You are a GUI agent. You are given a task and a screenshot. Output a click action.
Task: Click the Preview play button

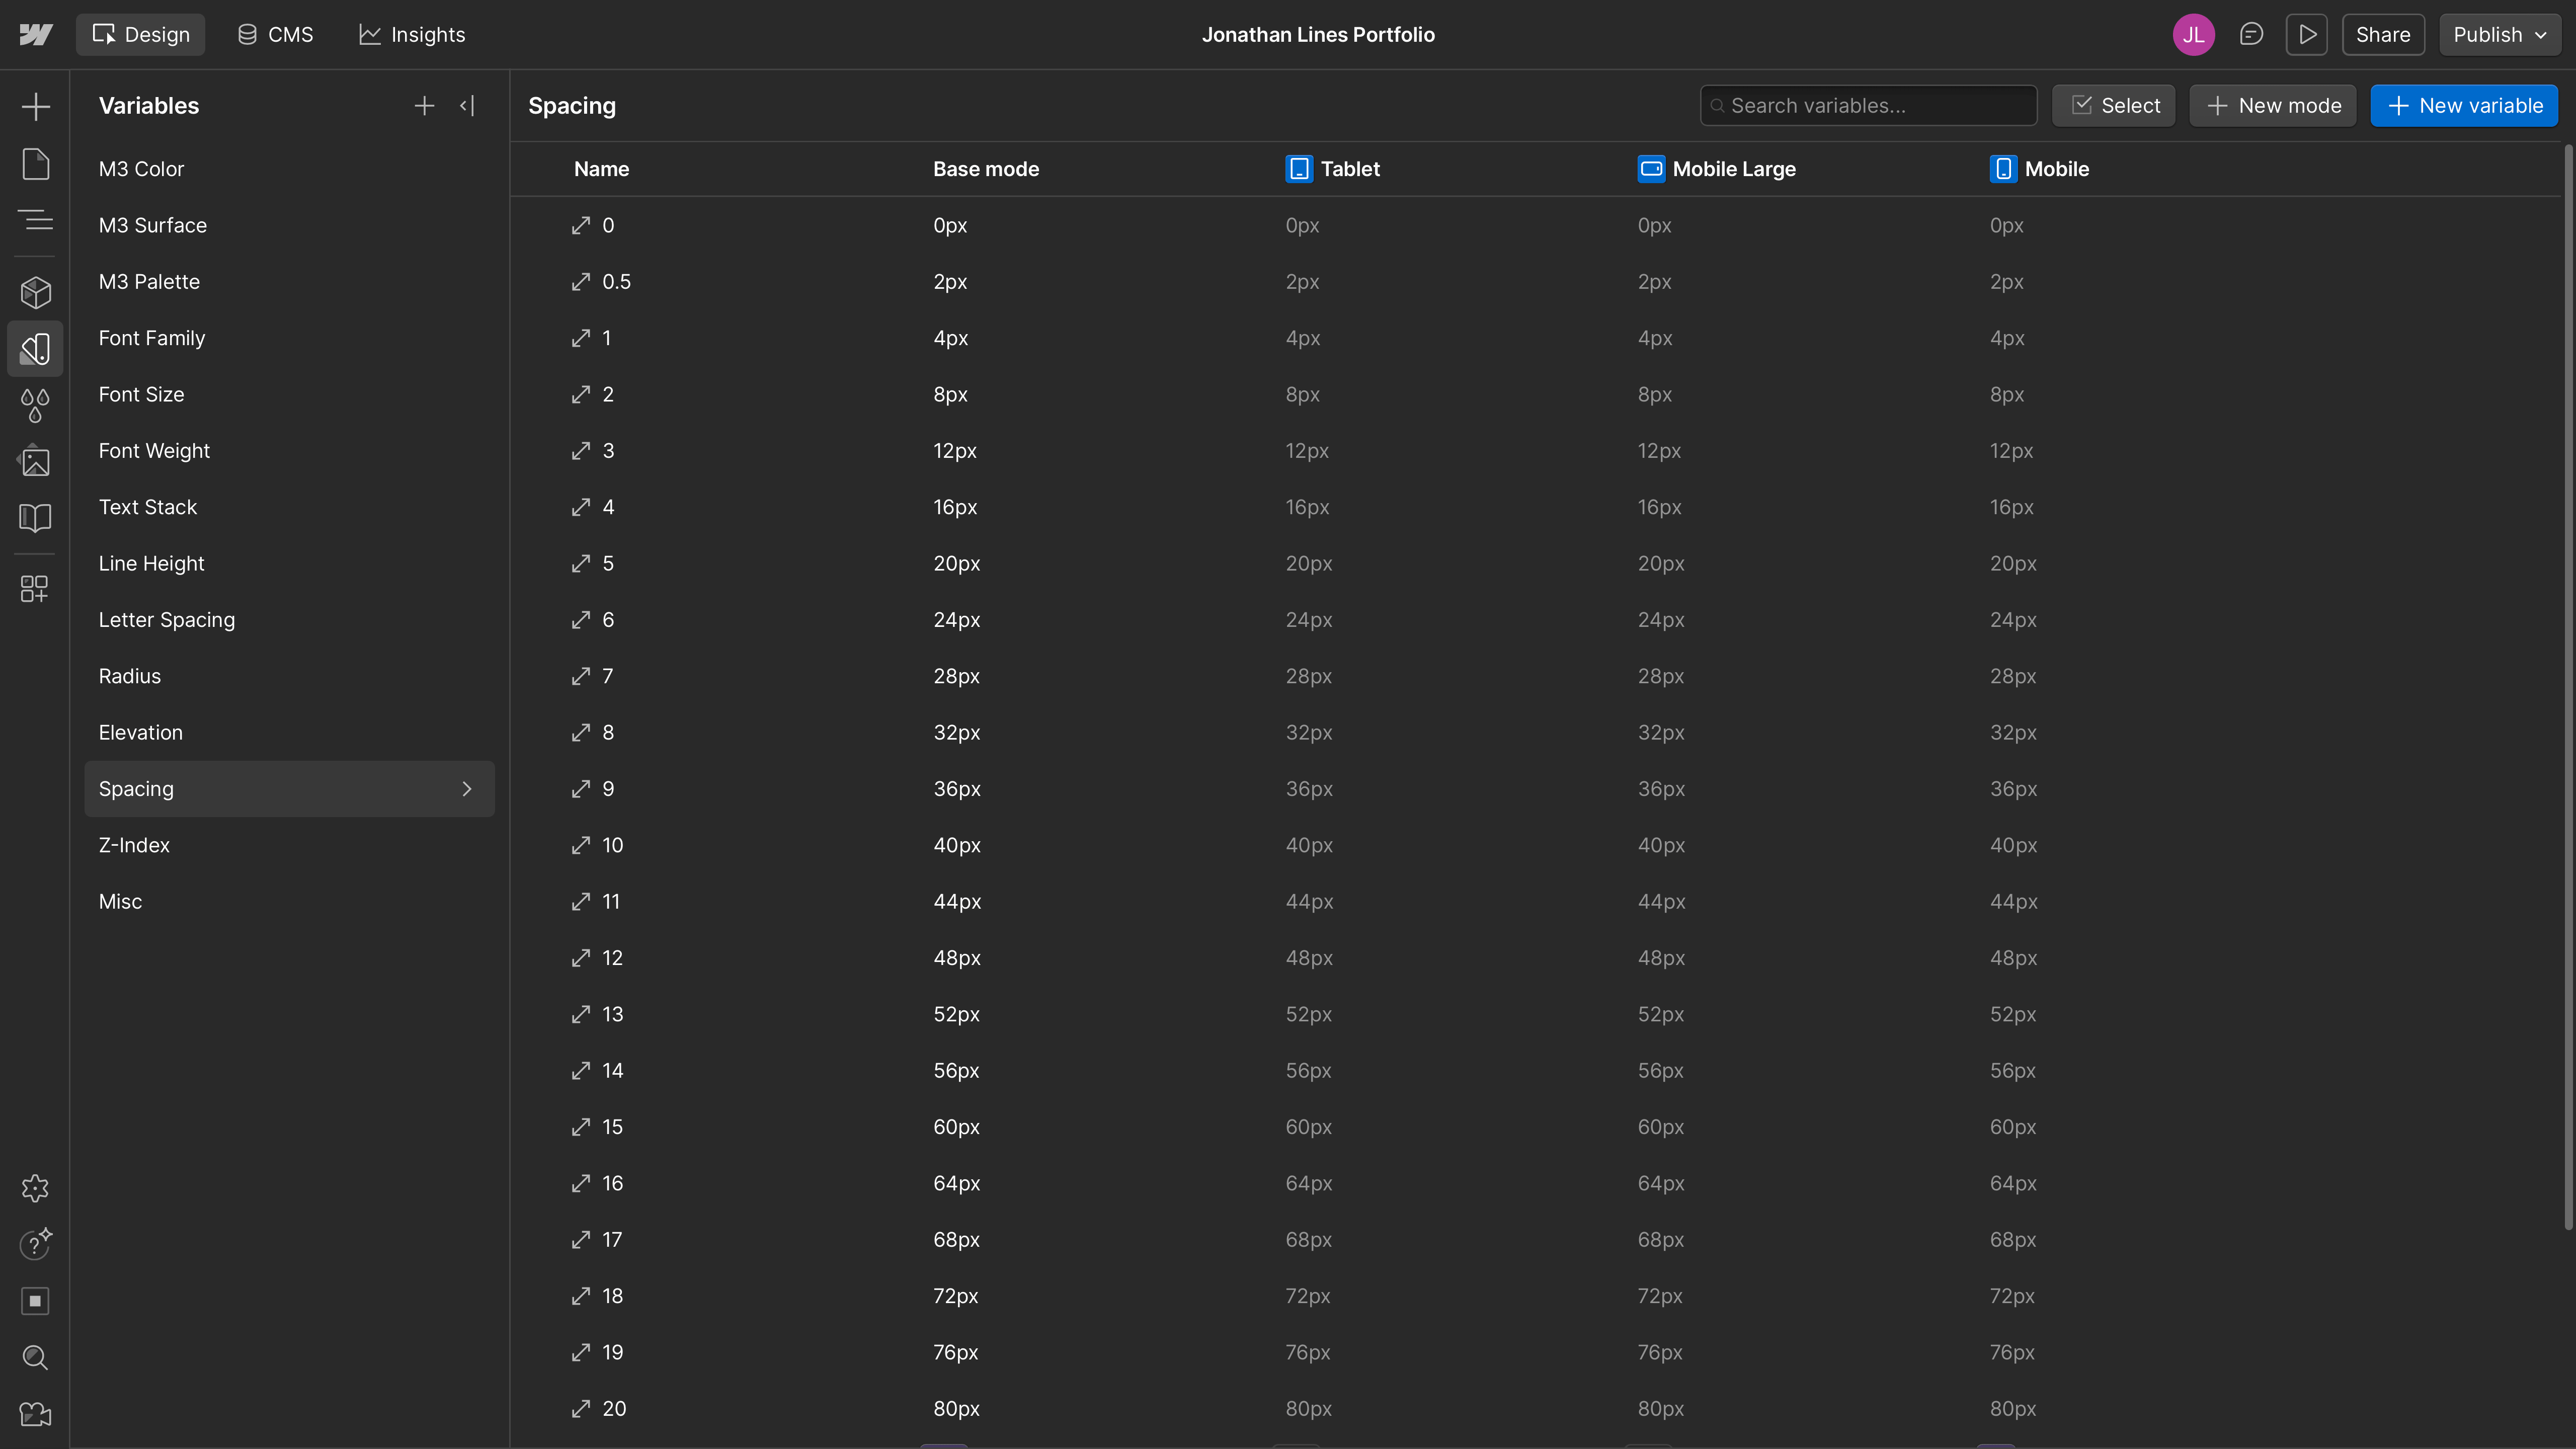tap(2307, 35)
